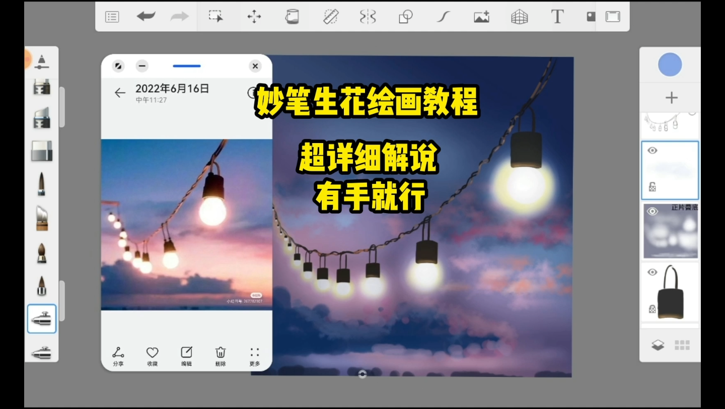Viewport: 725px width, 409px height.
Task: Undo the last stroke
Action: pos(146,16)
